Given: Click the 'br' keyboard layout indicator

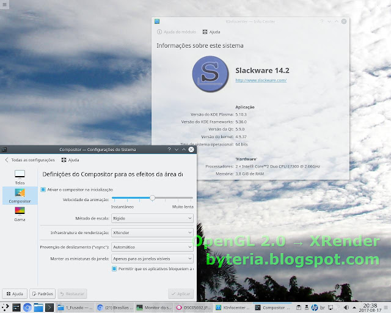Looking at the screenshot, I should [323, 307].
